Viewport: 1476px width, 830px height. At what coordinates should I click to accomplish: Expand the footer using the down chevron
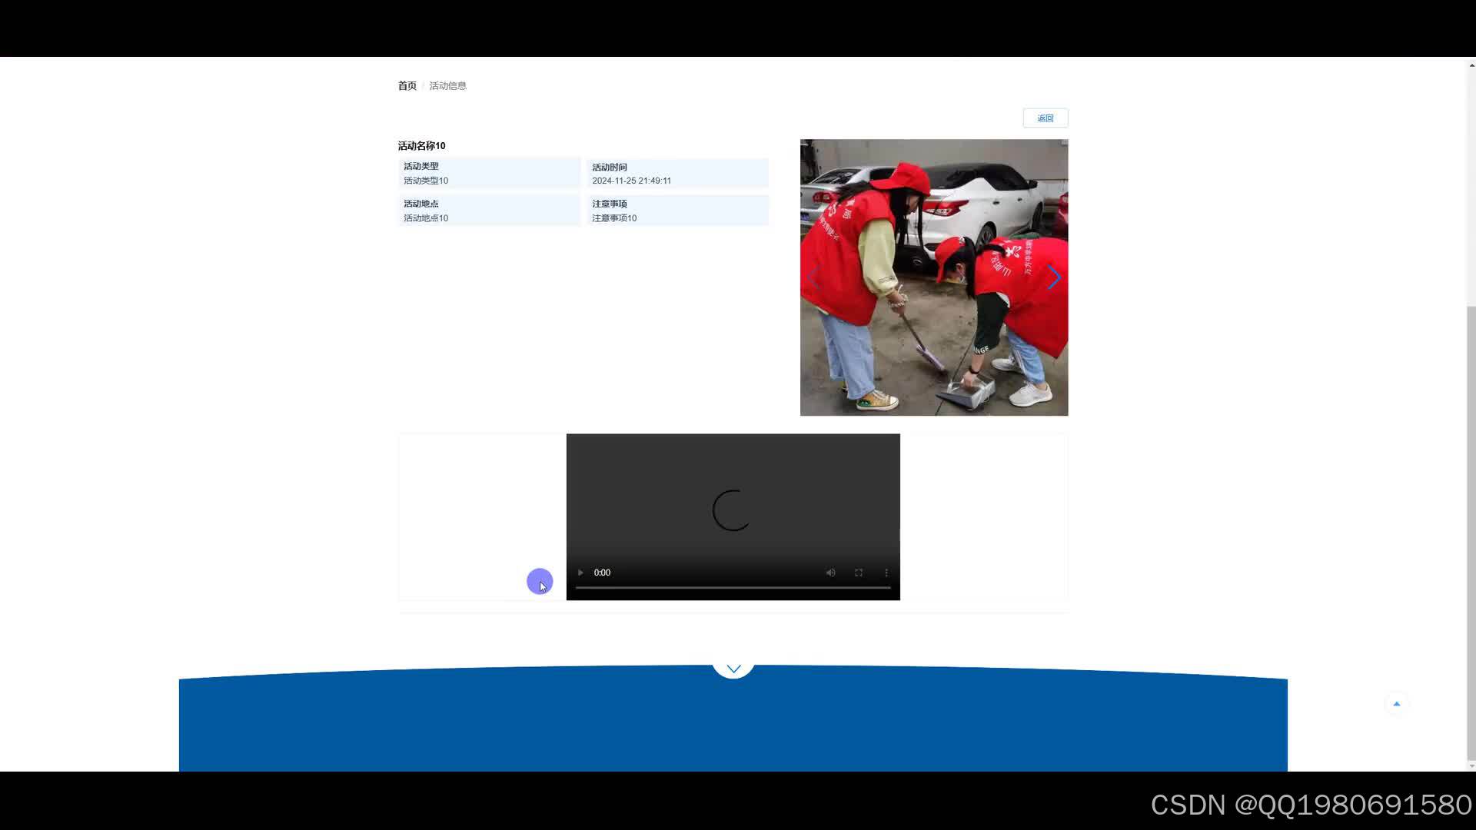[x=733, y=669]
